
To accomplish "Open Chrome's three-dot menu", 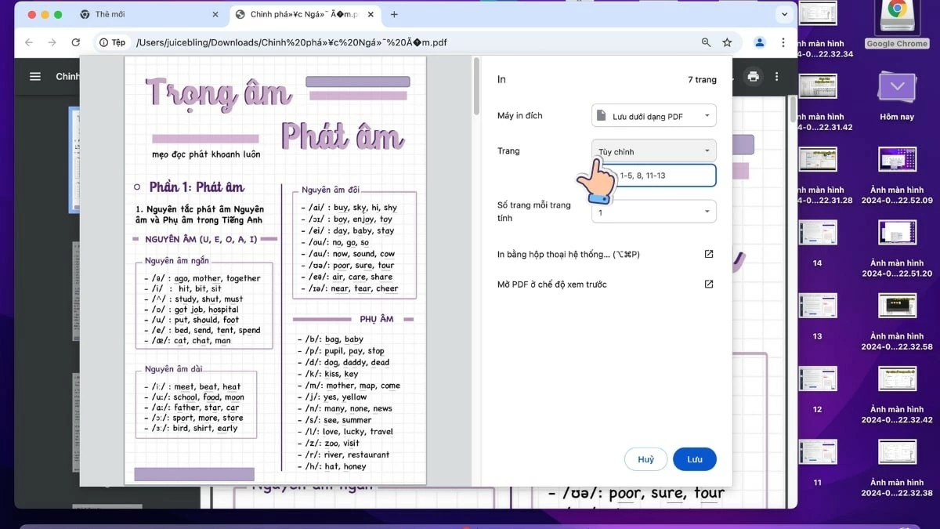I will pos(783,43).
